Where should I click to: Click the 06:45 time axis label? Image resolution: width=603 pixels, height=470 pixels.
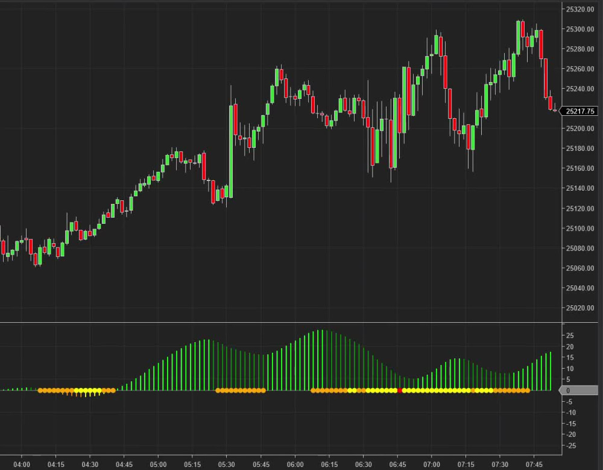397,465
